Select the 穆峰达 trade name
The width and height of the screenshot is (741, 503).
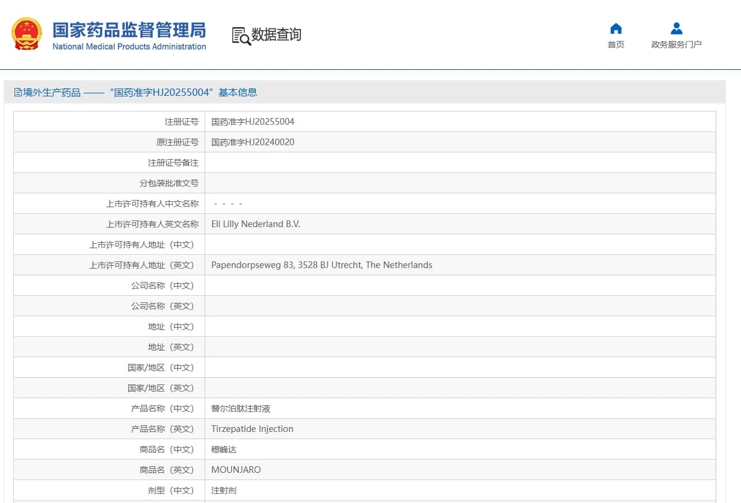(224, 449)
